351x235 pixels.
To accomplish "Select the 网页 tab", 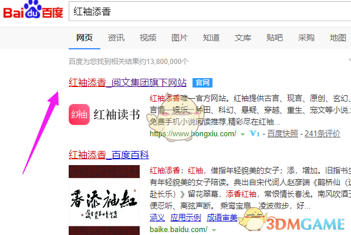I will click(85, 38).
